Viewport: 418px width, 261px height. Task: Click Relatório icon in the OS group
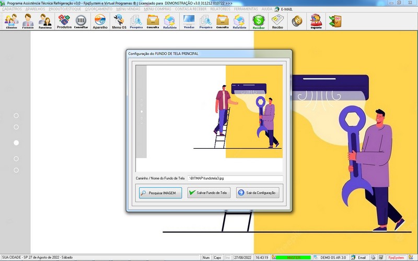point(170,21)
